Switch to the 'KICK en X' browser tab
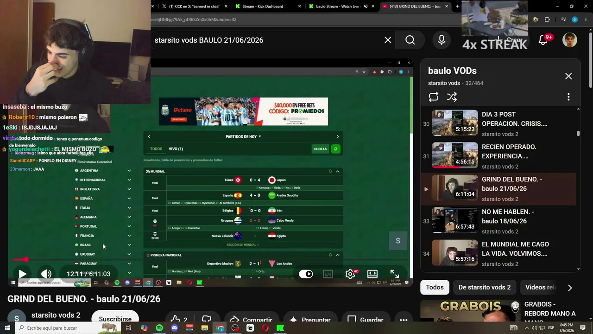593x334 pixels. [x=194, y=6]
